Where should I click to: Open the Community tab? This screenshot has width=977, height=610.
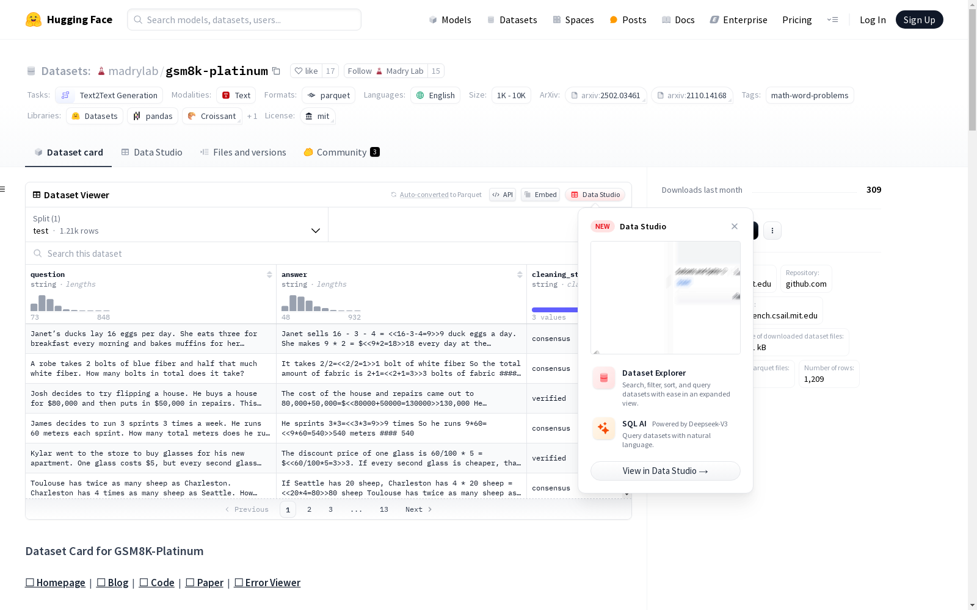pos(341,152)
